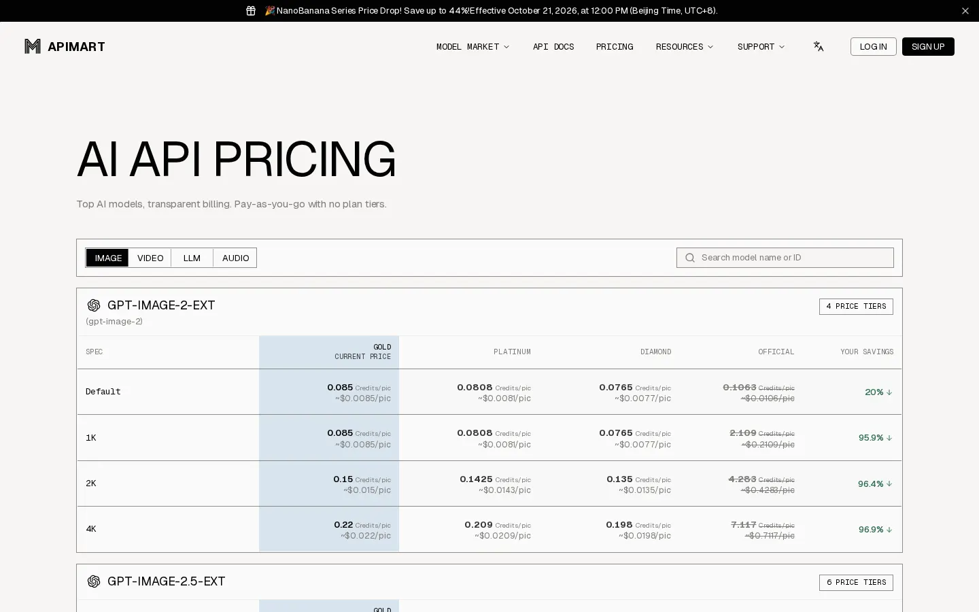
Task: Click the 0.1425 Credits/pic Platinum price
Action: click(x=495, y=479)
